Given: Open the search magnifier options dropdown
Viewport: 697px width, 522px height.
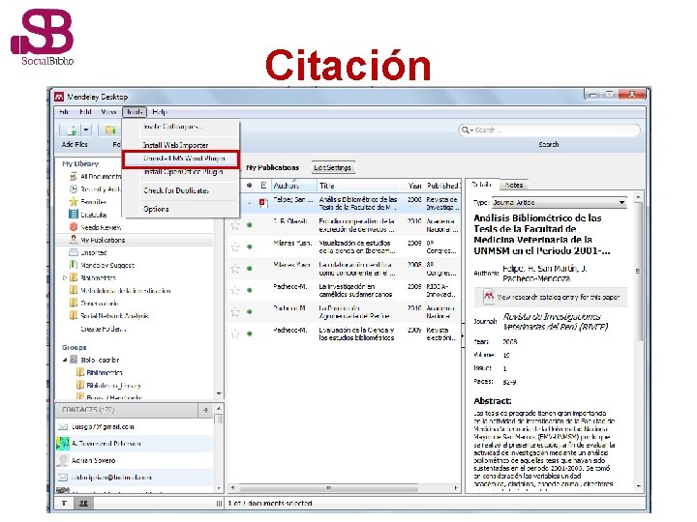Looking at the screenshot, I should (467, 130).
